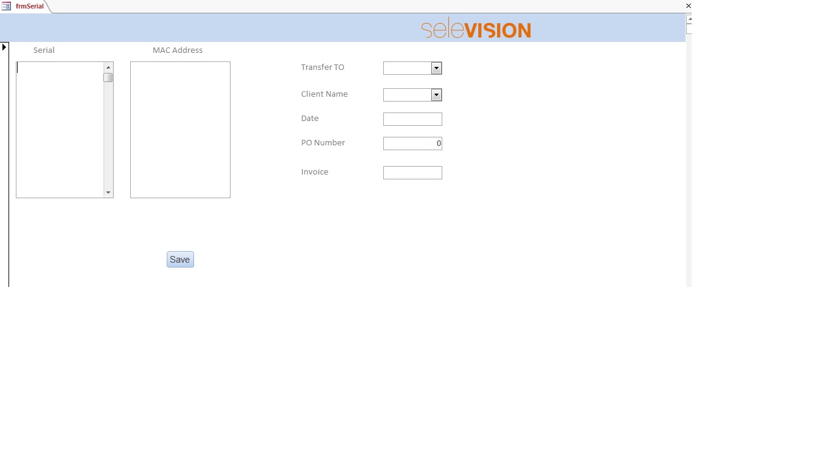831x467 pixels.
Task: Click the Transfer TO label
Action: (x=322, y=67)
